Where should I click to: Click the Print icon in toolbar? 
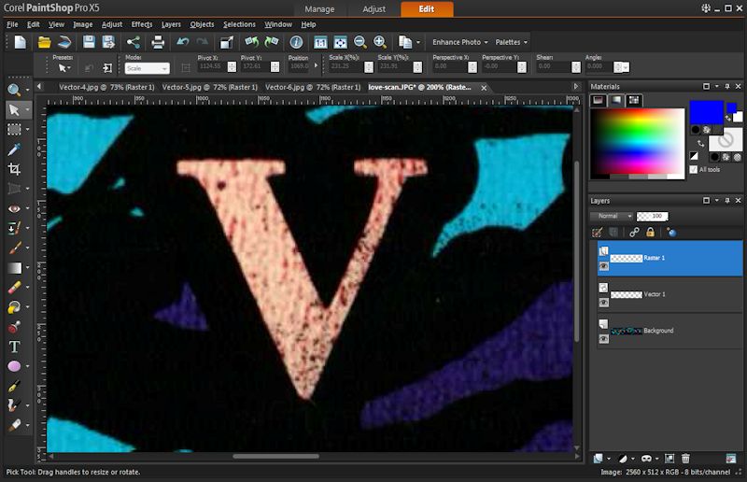coord(158,42)
